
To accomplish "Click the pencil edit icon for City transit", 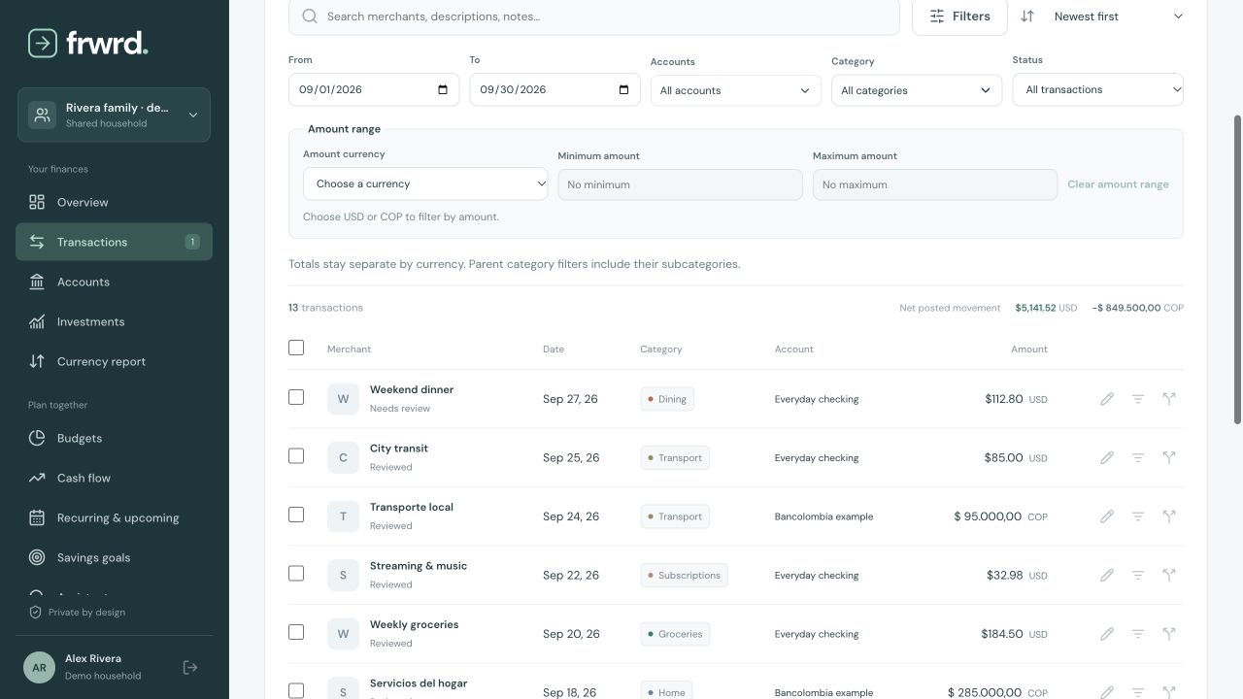I will coord(1107,457).
